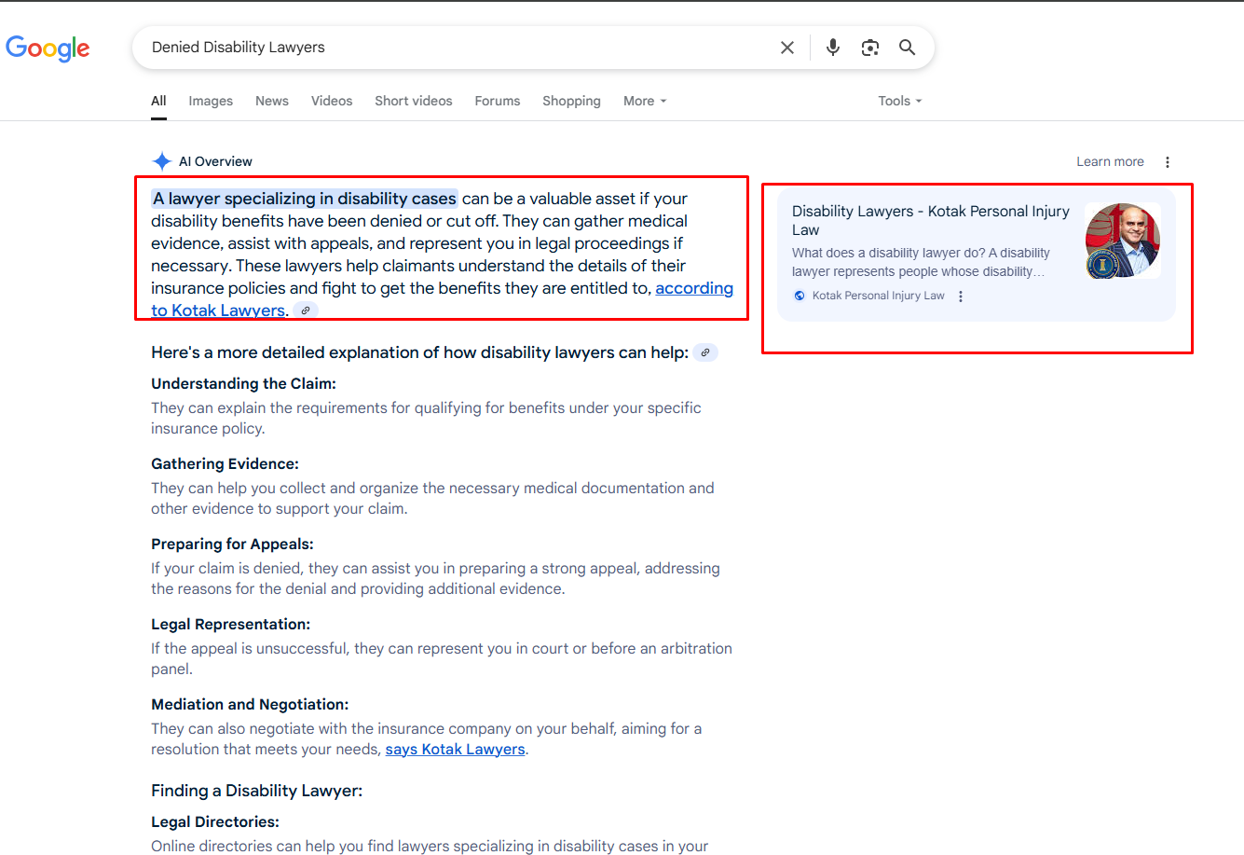Select the Short videos tab
Viewport: 1244px width, 855px height.
[x=413, y=101]
